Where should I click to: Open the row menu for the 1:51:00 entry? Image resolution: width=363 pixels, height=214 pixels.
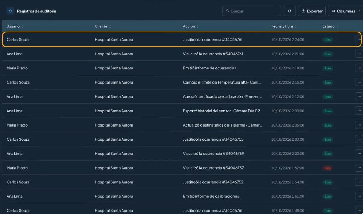(x=359, y=196)
